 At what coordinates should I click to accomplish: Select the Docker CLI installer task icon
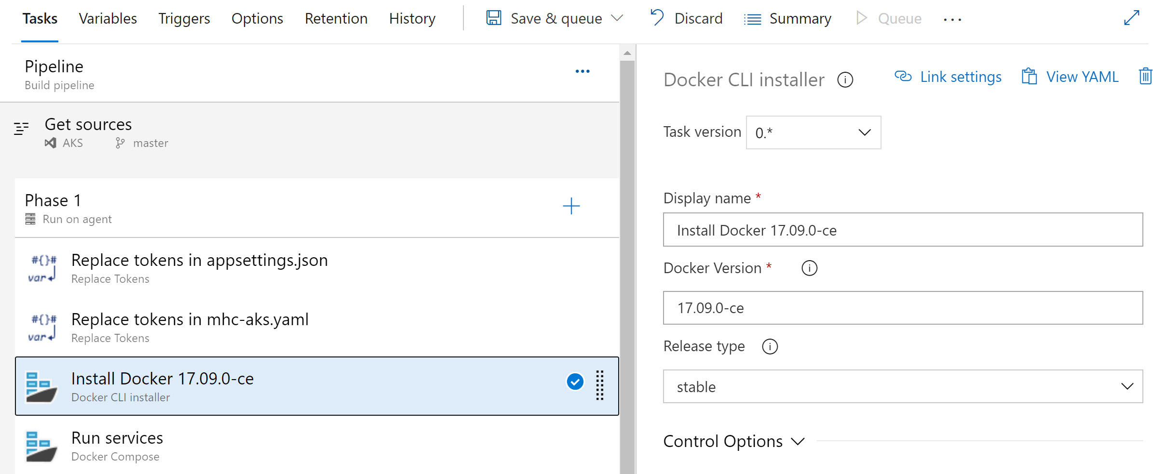coord(42,385)
